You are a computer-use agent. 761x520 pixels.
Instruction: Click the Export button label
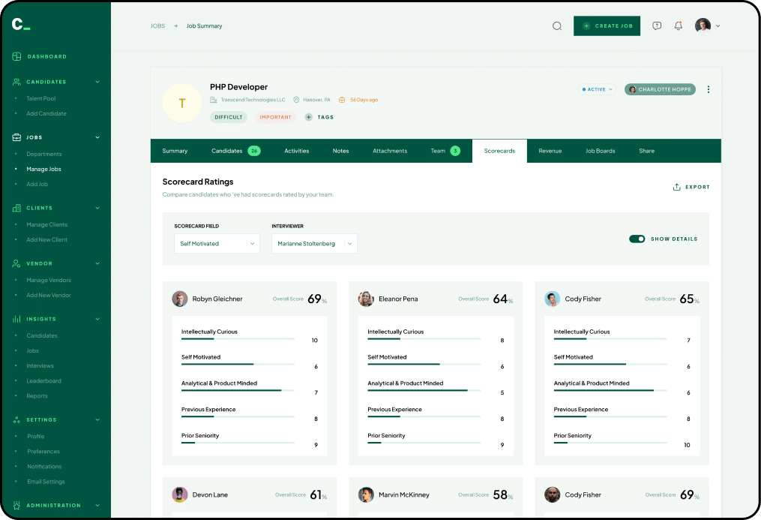(697, 187)
